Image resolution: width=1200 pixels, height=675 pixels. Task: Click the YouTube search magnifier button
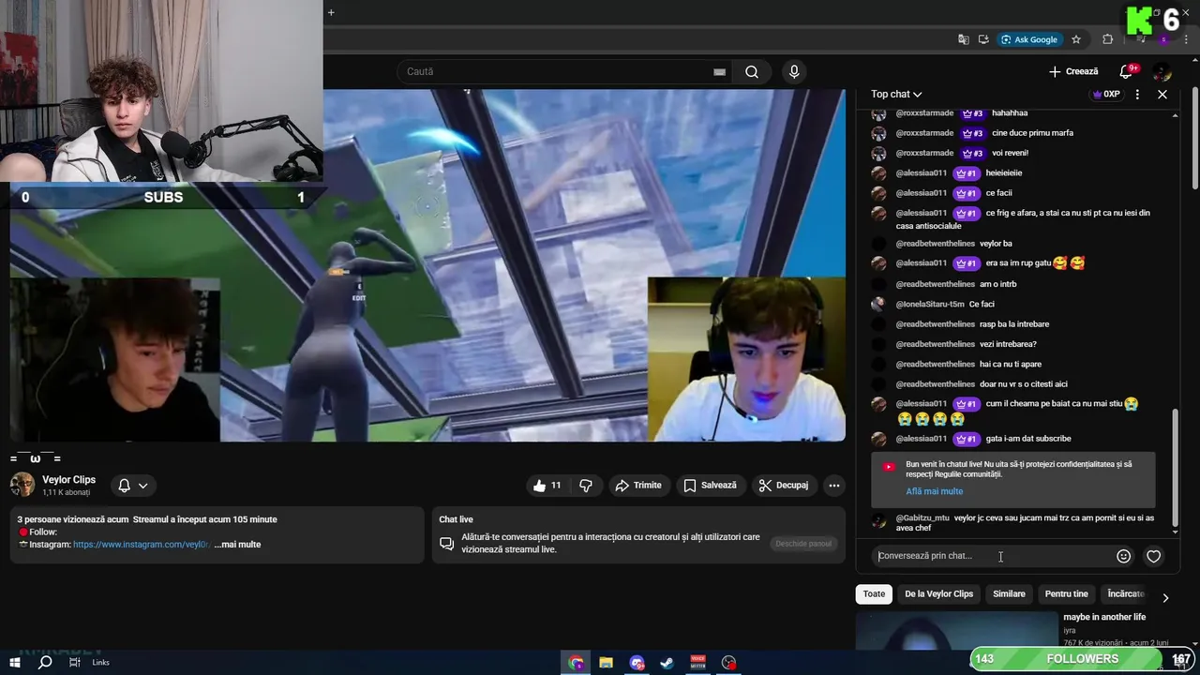[x=752, y=72]
